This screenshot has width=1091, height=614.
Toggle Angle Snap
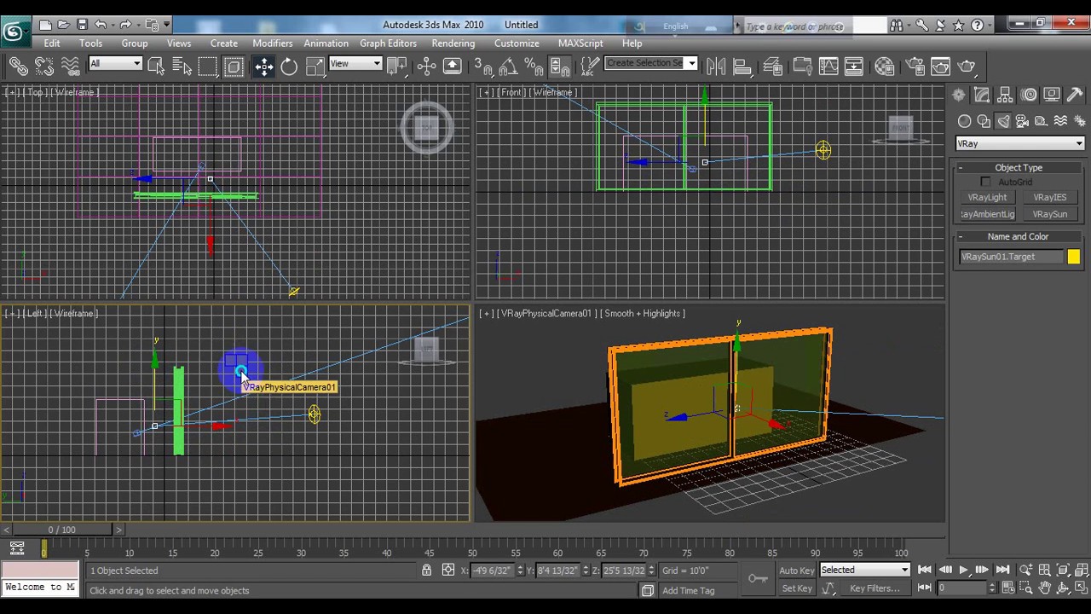pyautogui.click(x=508, y=66)
